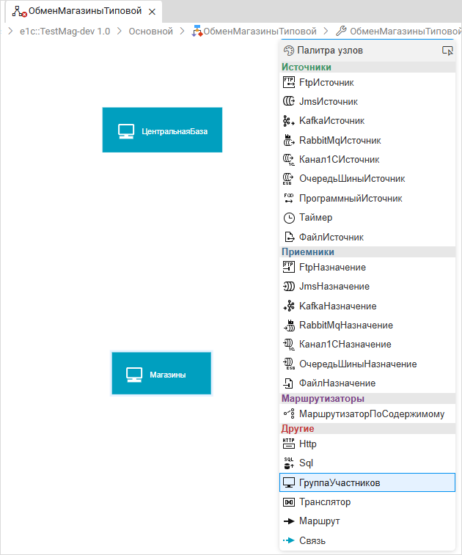Choose the Таймер clock icon
462x555 pixels.
(x=288, y=218)
